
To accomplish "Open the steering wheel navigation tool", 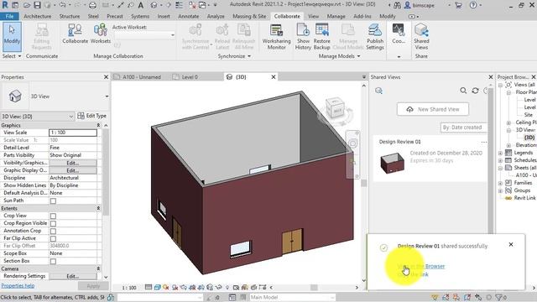I will click(352, 143).
